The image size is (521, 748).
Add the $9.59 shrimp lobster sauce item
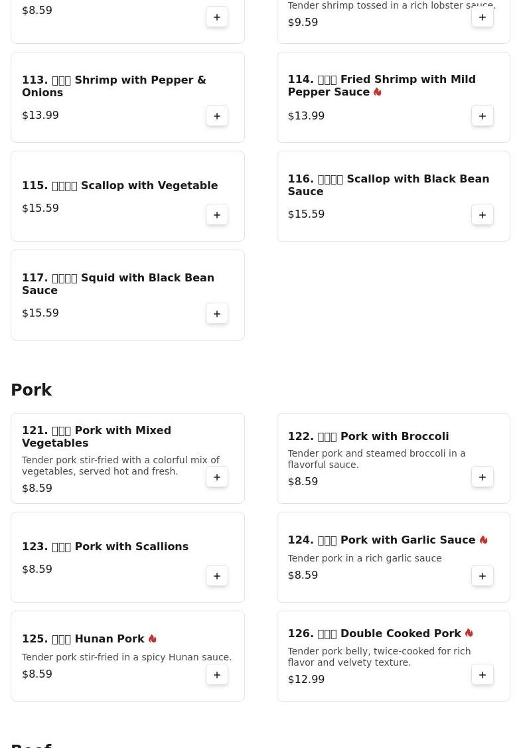[483, 17]
